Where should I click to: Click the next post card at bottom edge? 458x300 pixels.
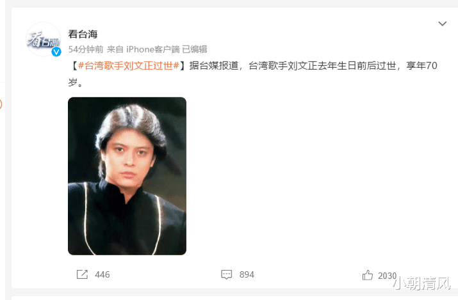click(234, 298)
